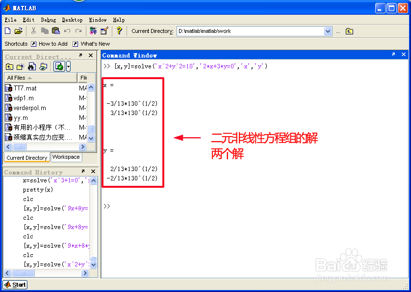Open the Debug menu
411x292 pixels.
49,20
